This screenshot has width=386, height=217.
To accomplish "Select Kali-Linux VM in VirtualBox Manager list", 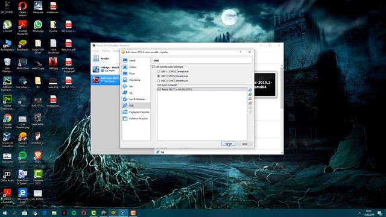I will 106,80.
